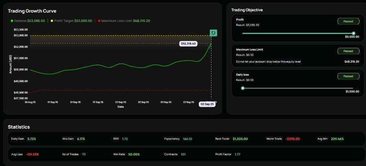The image size is (366, 166).
Task: Click the Worst Trade -$370.00 value
Action: tap(292, 139)
